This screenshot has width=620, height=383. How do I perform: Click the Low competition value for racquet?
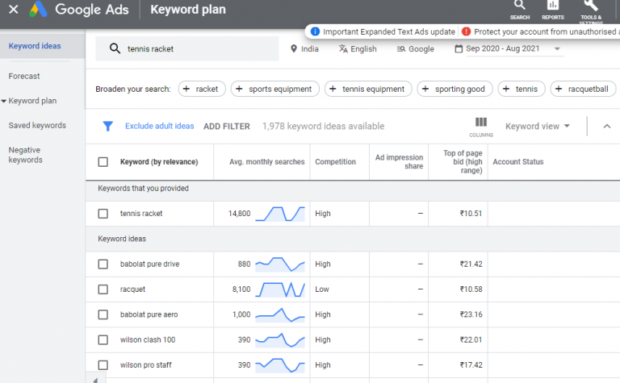(322, 289)
